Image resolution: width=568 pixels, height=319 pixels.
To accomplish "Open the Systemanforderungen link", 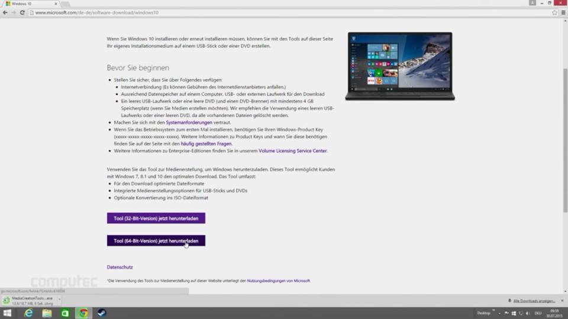I will click(189, 123).
